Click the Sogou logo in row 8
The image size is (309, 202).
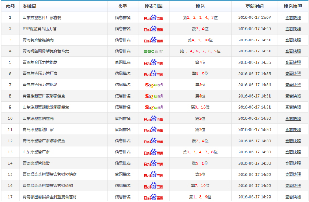[x=154, y=96]
